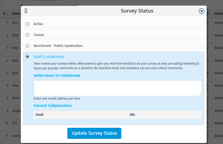Click the Update Survey Status button

pyautogui.click(x=94, y=133)
